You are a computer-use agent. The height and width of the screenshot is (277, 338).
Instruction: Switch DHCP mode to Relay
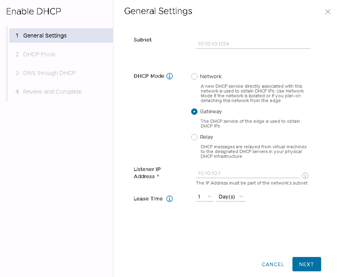(x=194, y=137)
